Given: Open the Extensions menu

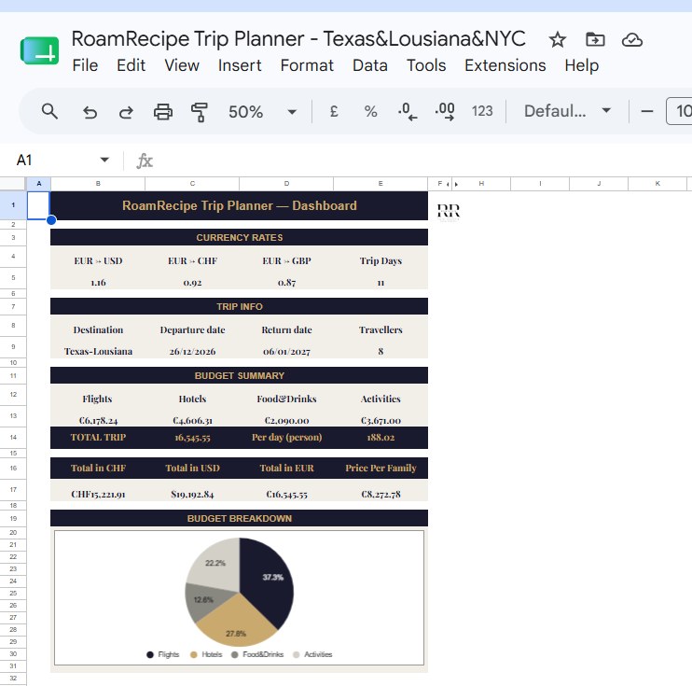Looking at the screenshot, I should coord(505,65).
